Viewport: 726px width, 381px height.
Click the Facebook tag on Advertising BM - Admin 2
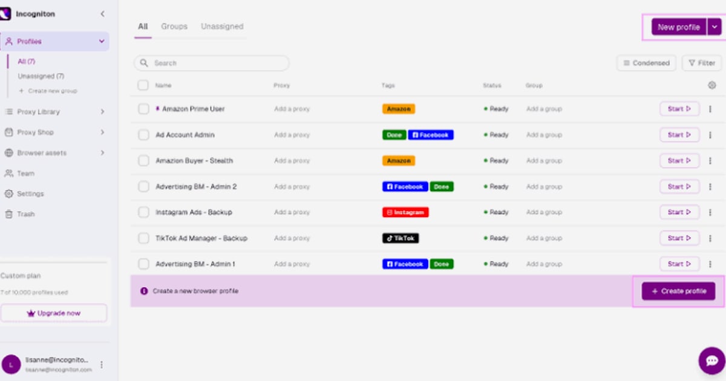[x=405, y=187]
